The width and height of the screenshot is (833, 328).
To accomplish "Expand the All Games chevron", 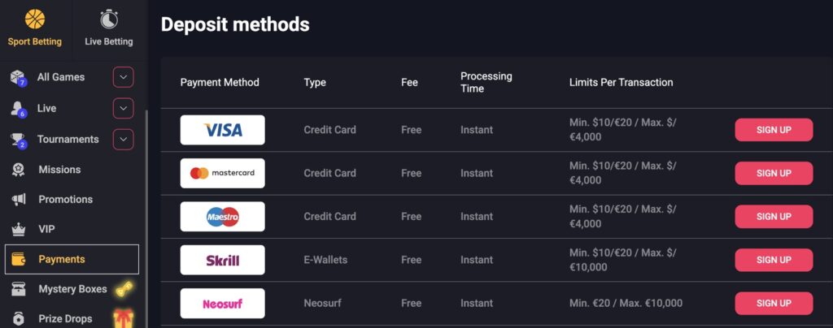I will pyautogui.click(x=124, y=77).
